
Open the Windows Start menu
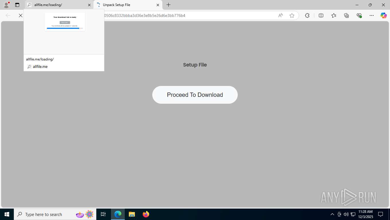pos(7,214)
